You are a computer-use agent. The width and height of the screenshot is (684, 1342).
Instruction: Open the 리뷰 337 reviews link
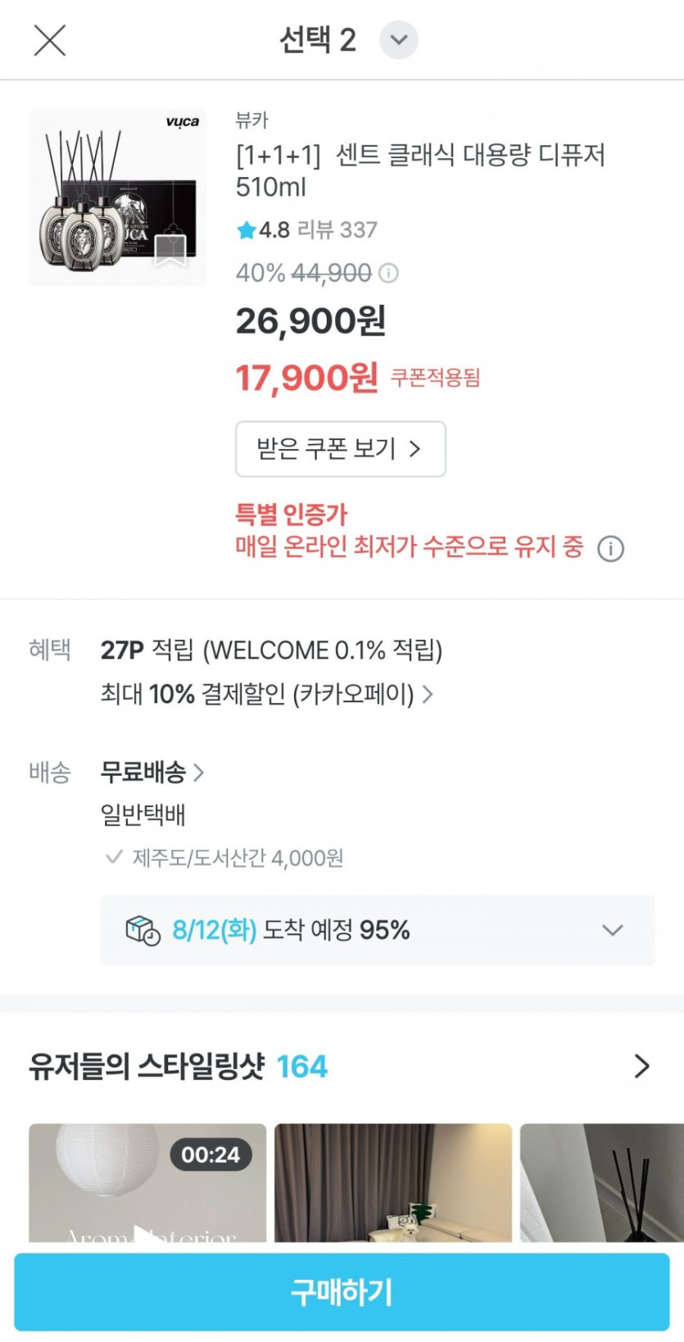[337, 230]
